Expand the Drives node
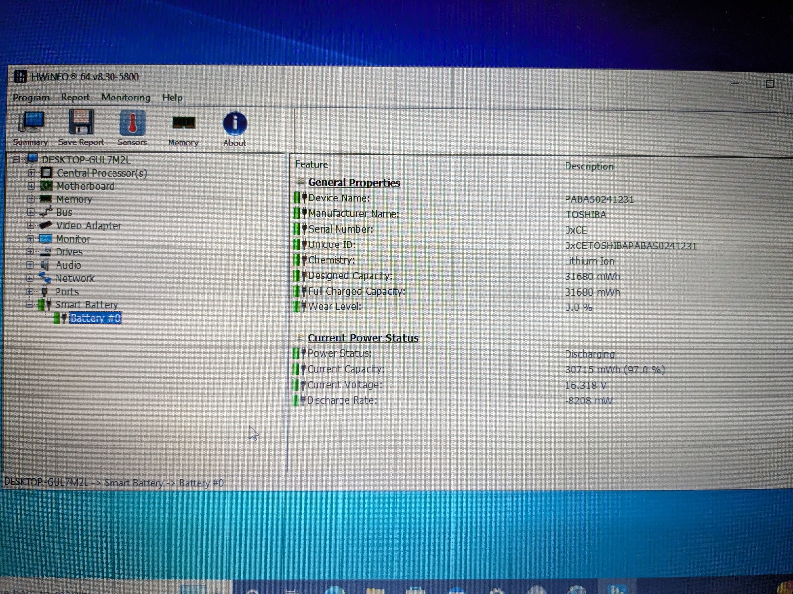 click(30, 251)
